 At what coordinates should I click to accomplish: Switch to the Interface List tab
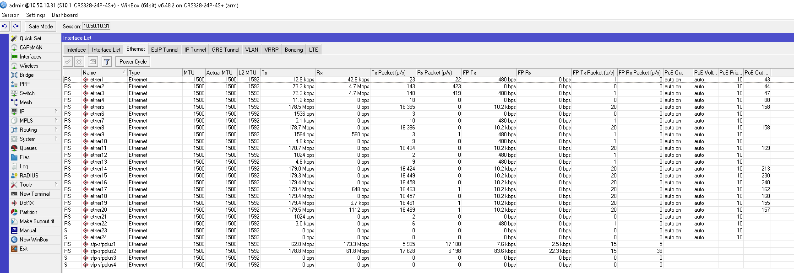[x=106, y=50]
